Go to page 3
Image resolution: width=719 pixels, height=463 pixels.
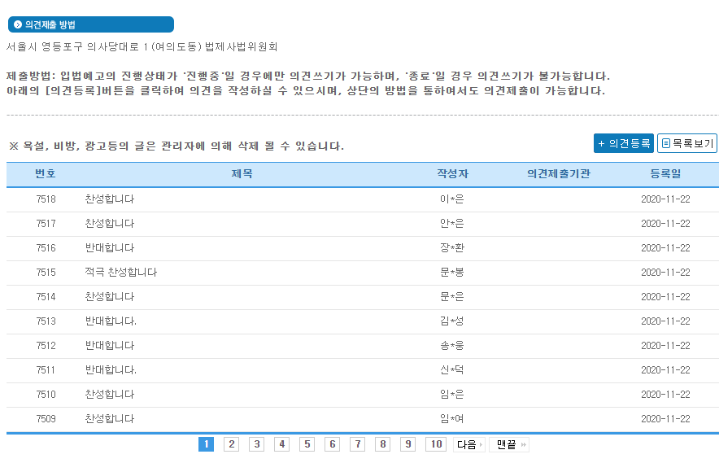point(256,444)
